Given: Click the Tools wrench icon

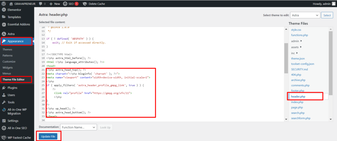Looking at the screenshot, I should (x=4, y=102).
